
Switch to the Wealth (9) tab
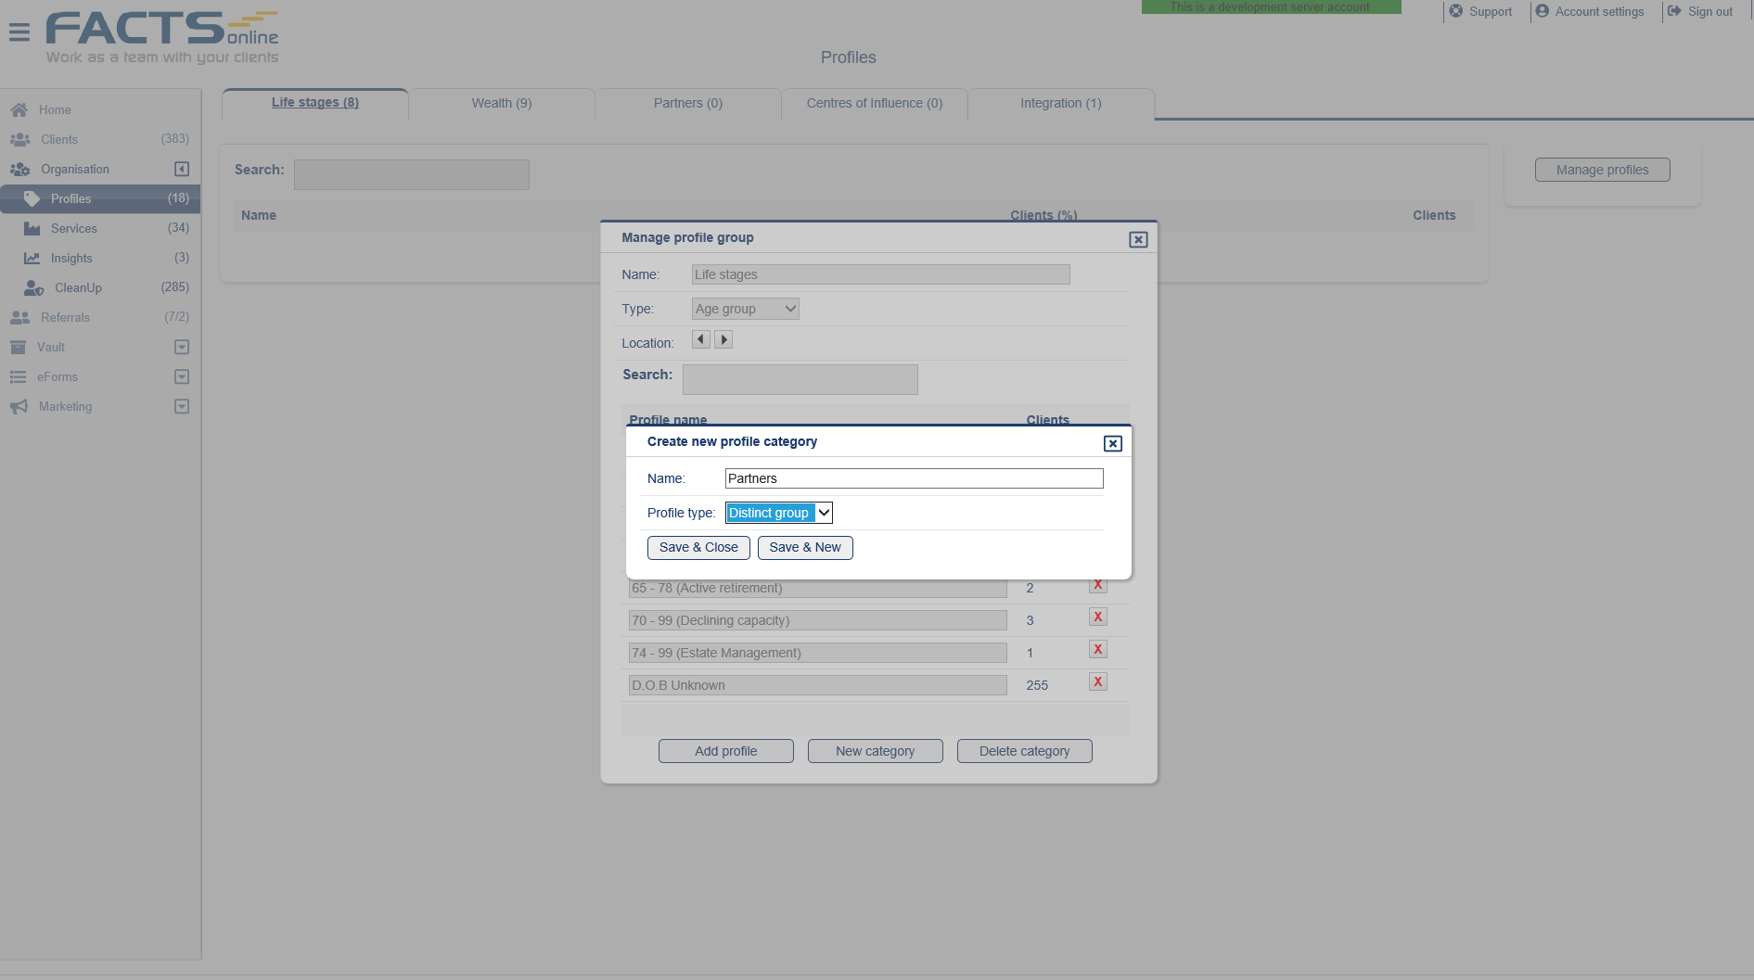(x=502, y=104)
